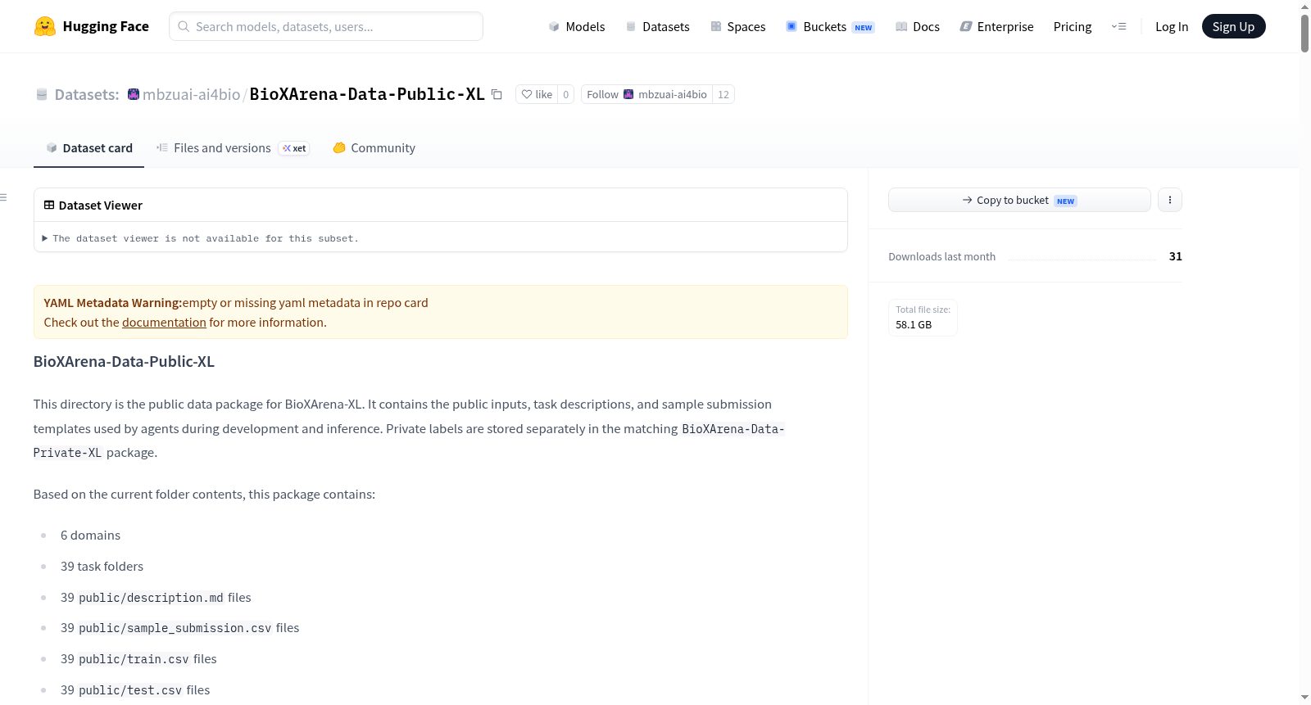Viewport: 1311px width, 705px height.
Task: Click the Log In link
Action: (x=1172, y=26)
